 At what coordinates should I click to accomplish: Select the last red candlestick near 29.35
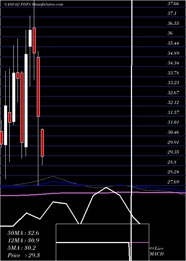42,143
